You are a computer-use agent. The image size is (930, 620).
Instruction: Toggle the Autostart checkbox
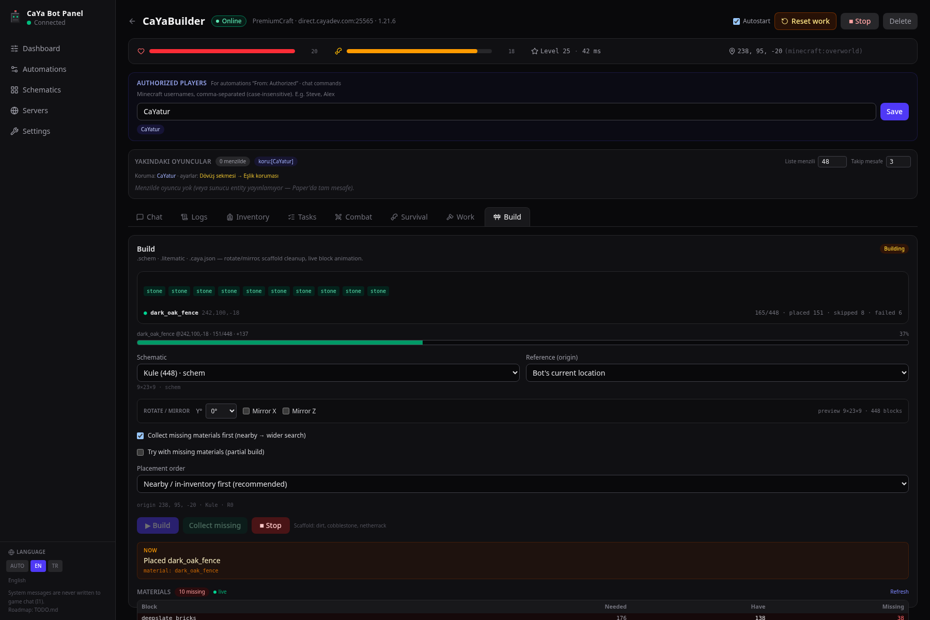736,21
